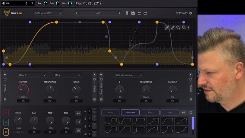Delete the preset with the trash icon
The width and height of the screenshot is (245, 138).
click(127, 13)
